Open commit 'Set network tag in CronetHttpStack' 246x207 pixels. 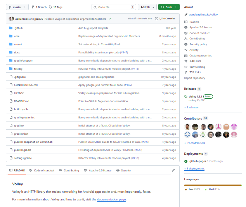pos(99,44)
